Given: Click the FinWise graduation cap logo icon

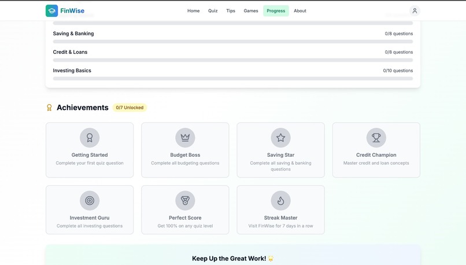Looking at the screenshot, I should pos(51,11).
